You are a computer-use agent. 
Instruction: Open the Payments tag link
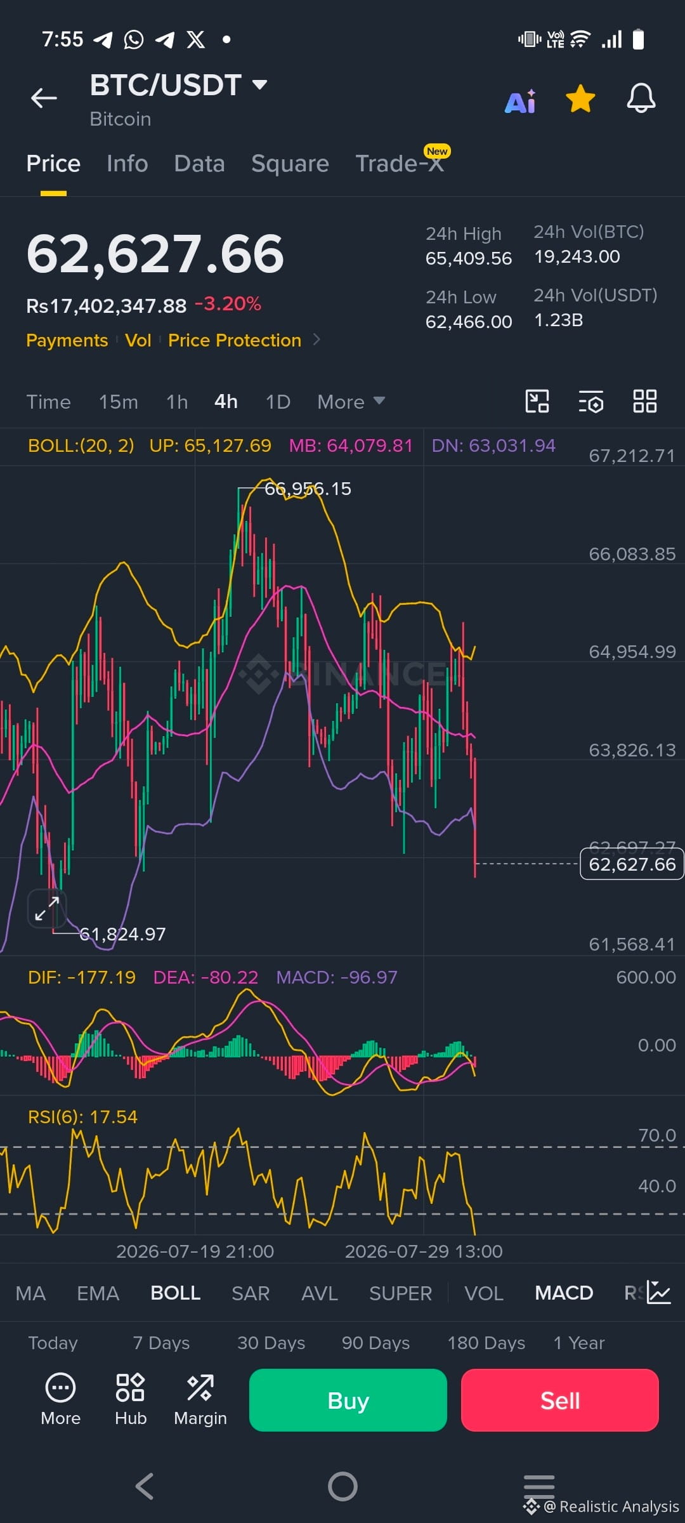coord(67,341)
